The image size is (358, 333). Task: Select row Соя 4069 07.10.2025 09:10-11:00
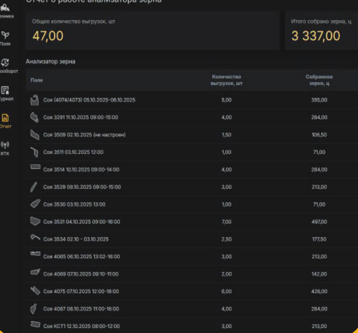[x=192, y=274]
